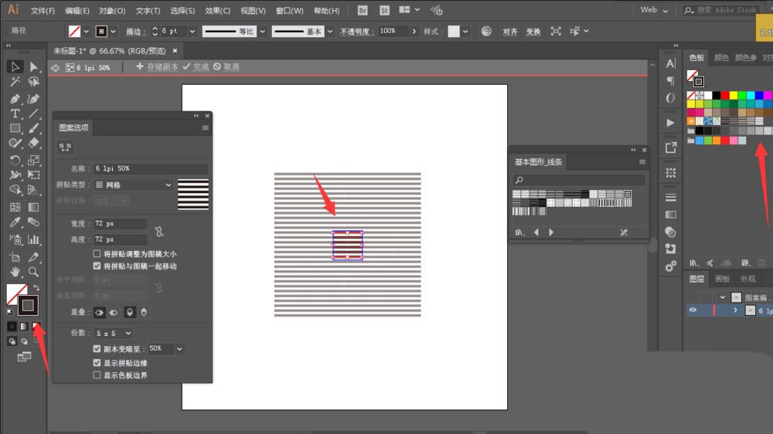Open the fill color dropdown arrow
The image size is (773, 434).
pyautogui.click(x=87, y=31)
